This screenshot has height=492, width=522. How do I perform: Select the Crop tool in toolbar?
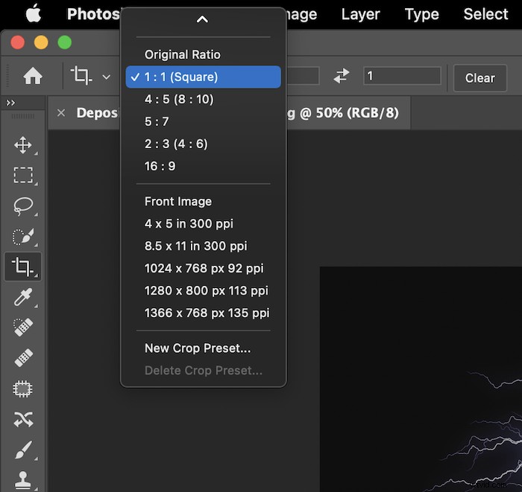22,266
